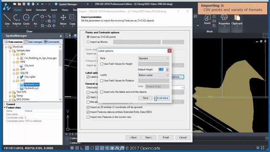Click Finish in the Import wizard
The width and height of the screenshot is (270, 152).
point(166,138)
